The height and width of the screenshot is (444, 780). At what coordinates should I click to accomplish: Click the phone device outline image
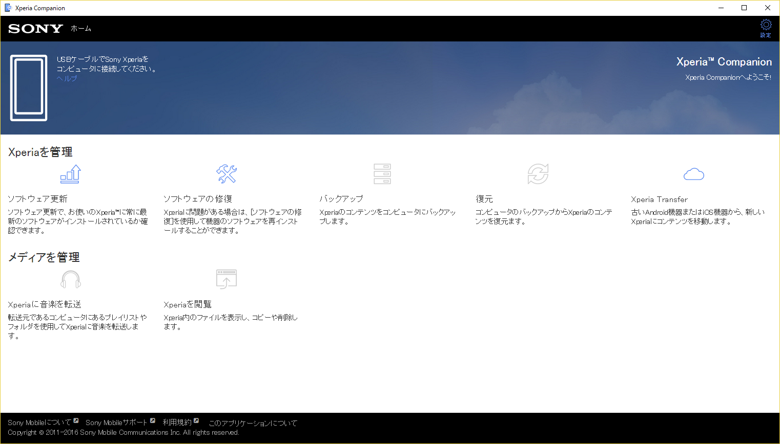(29, 87)
